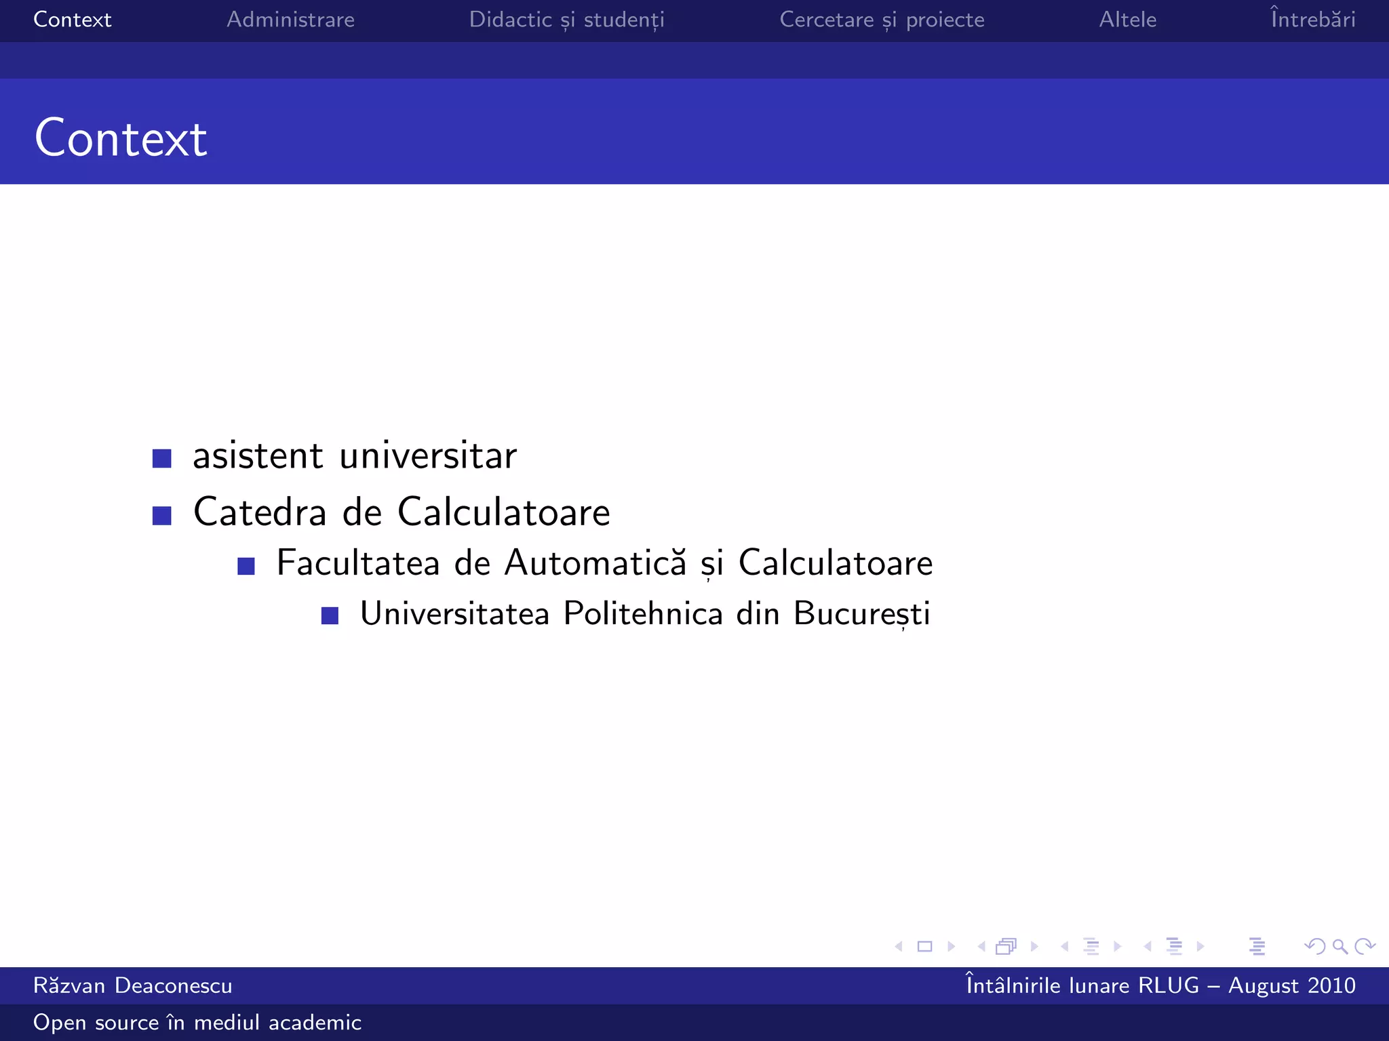Open the Întrebări section tab
Screen dimensions: 1389x1041
[1313, 20]
